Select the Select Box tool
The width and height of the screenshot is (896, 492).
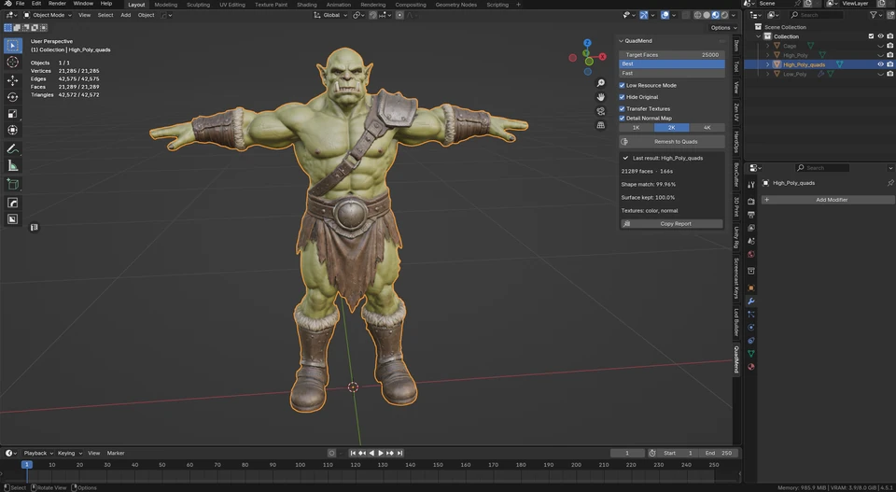tap(12, 45)
